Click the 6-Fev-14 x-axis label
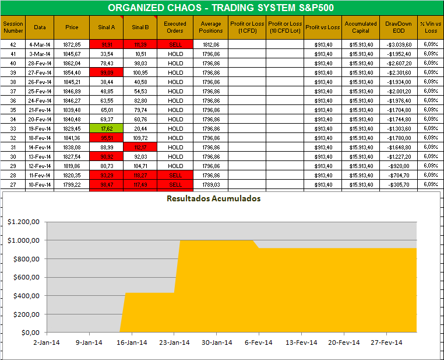Screen dimensions: 444x360 pyautogui.click(x=259, y=342)
